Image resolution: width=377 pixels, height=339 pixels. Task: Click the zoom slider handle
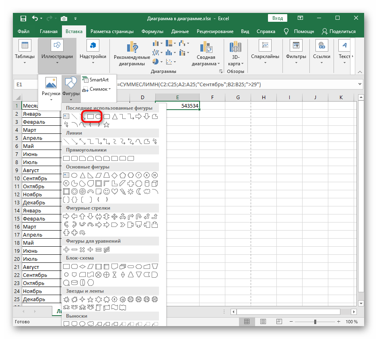coord(315,322)
